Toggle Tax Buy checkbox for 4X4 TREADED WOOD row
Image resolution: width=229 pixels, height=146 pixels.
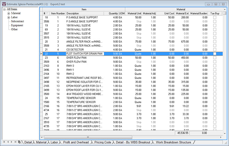coord(215,94)
